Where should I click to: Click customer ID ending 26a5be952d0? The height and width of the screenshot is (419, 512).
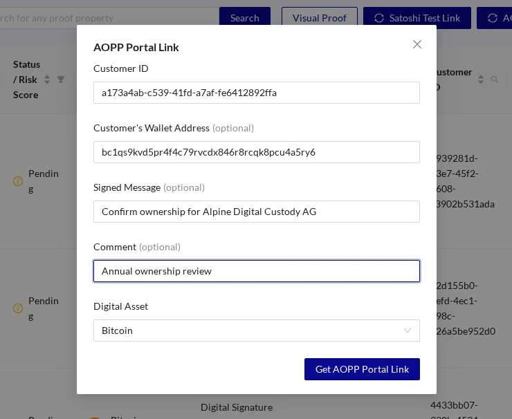tap(466, 308)
